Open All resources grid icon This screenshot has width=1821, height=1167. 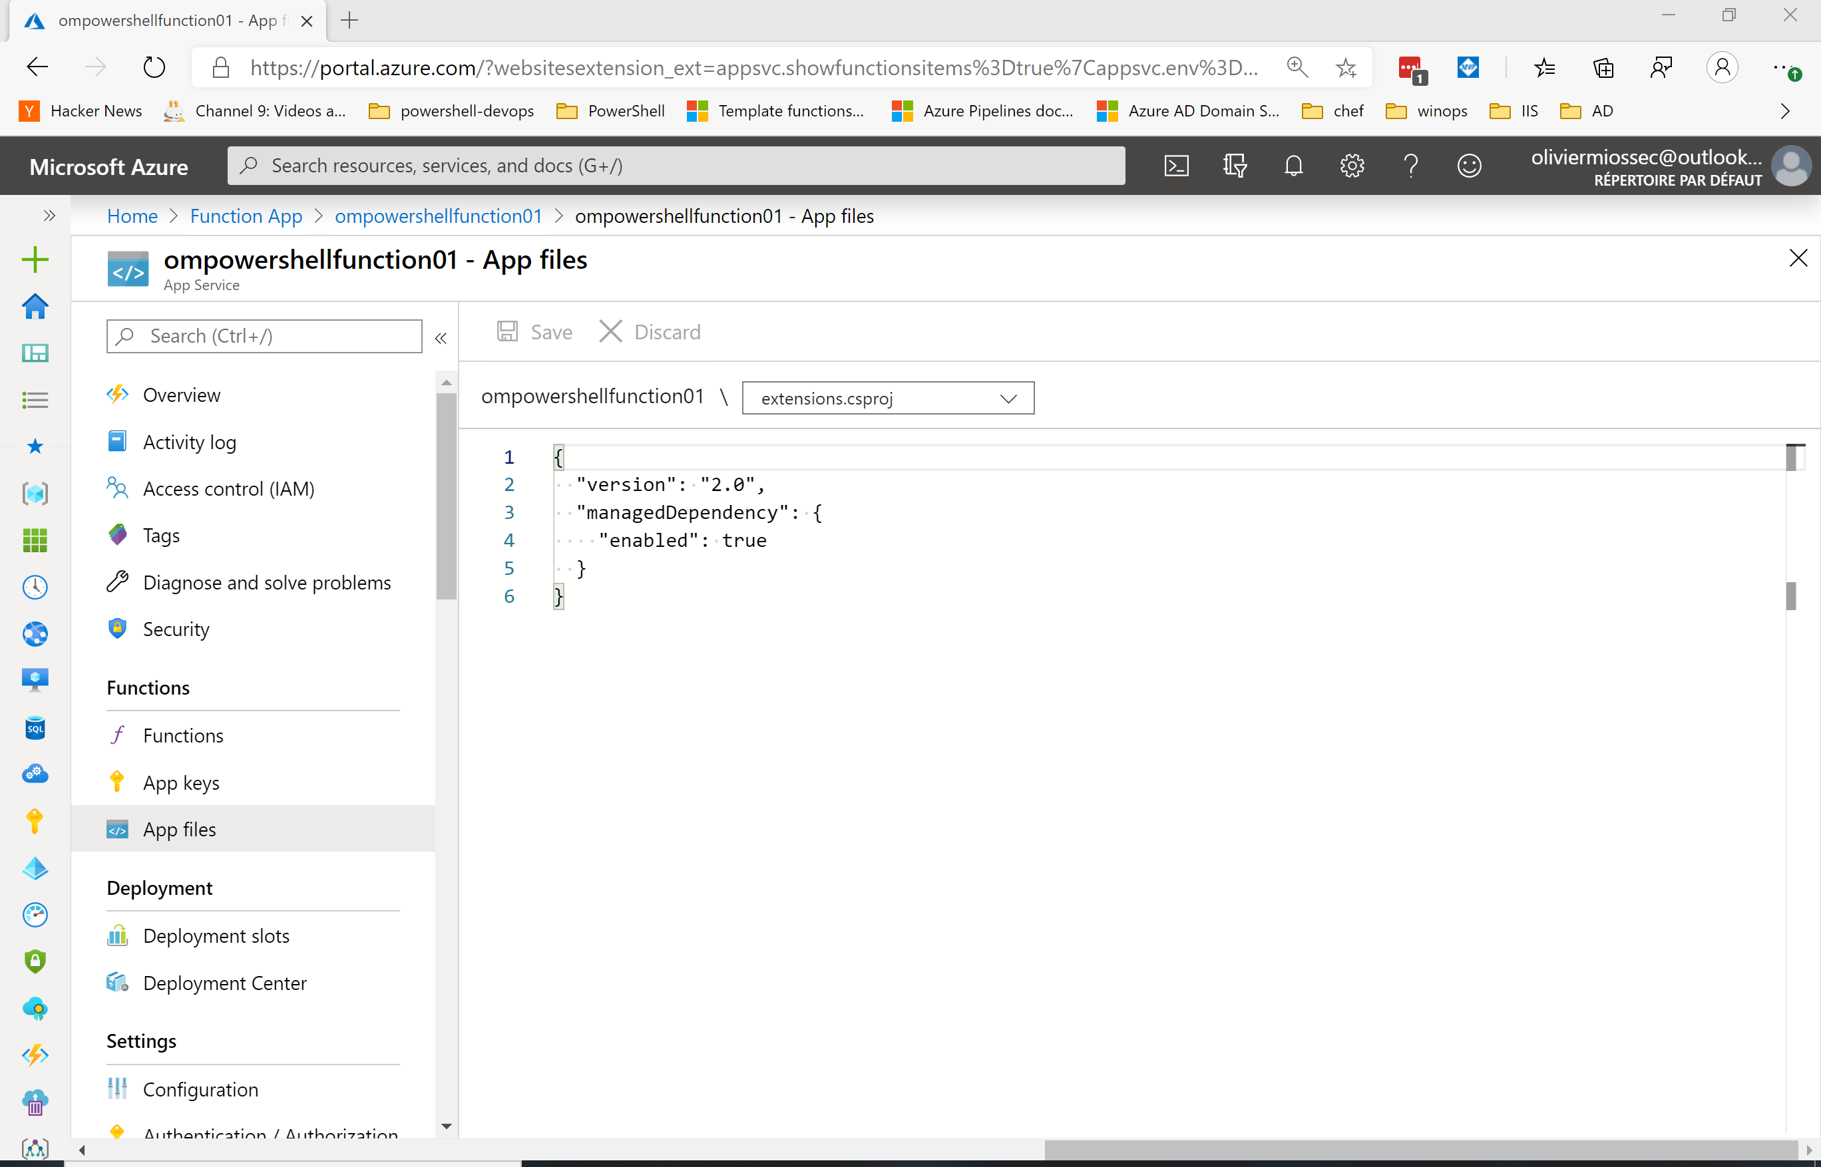click(35, 540)
